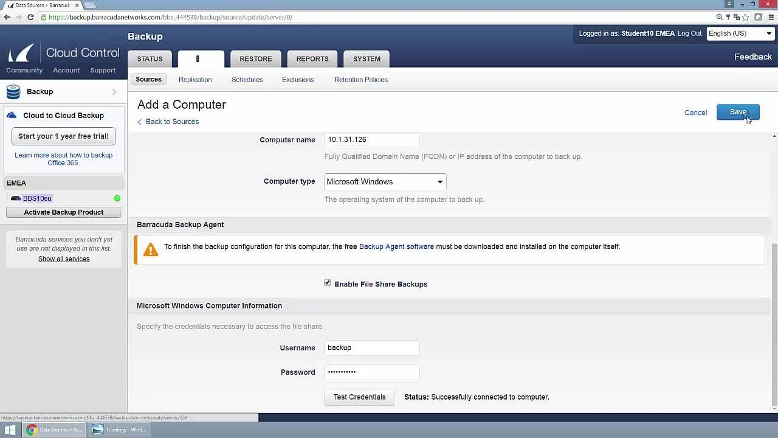Image resolution: width=778 pixels, height=438 pixels.
Task: Bookmark the page with the star icon
Action: point(745,17)
